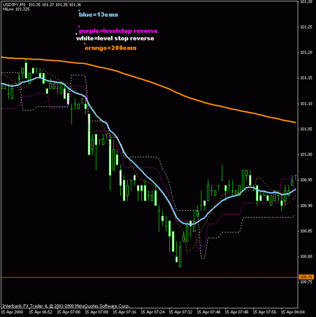Click the 101.25 price axis value
Screen dimensions: 316x317
[306, 27]
